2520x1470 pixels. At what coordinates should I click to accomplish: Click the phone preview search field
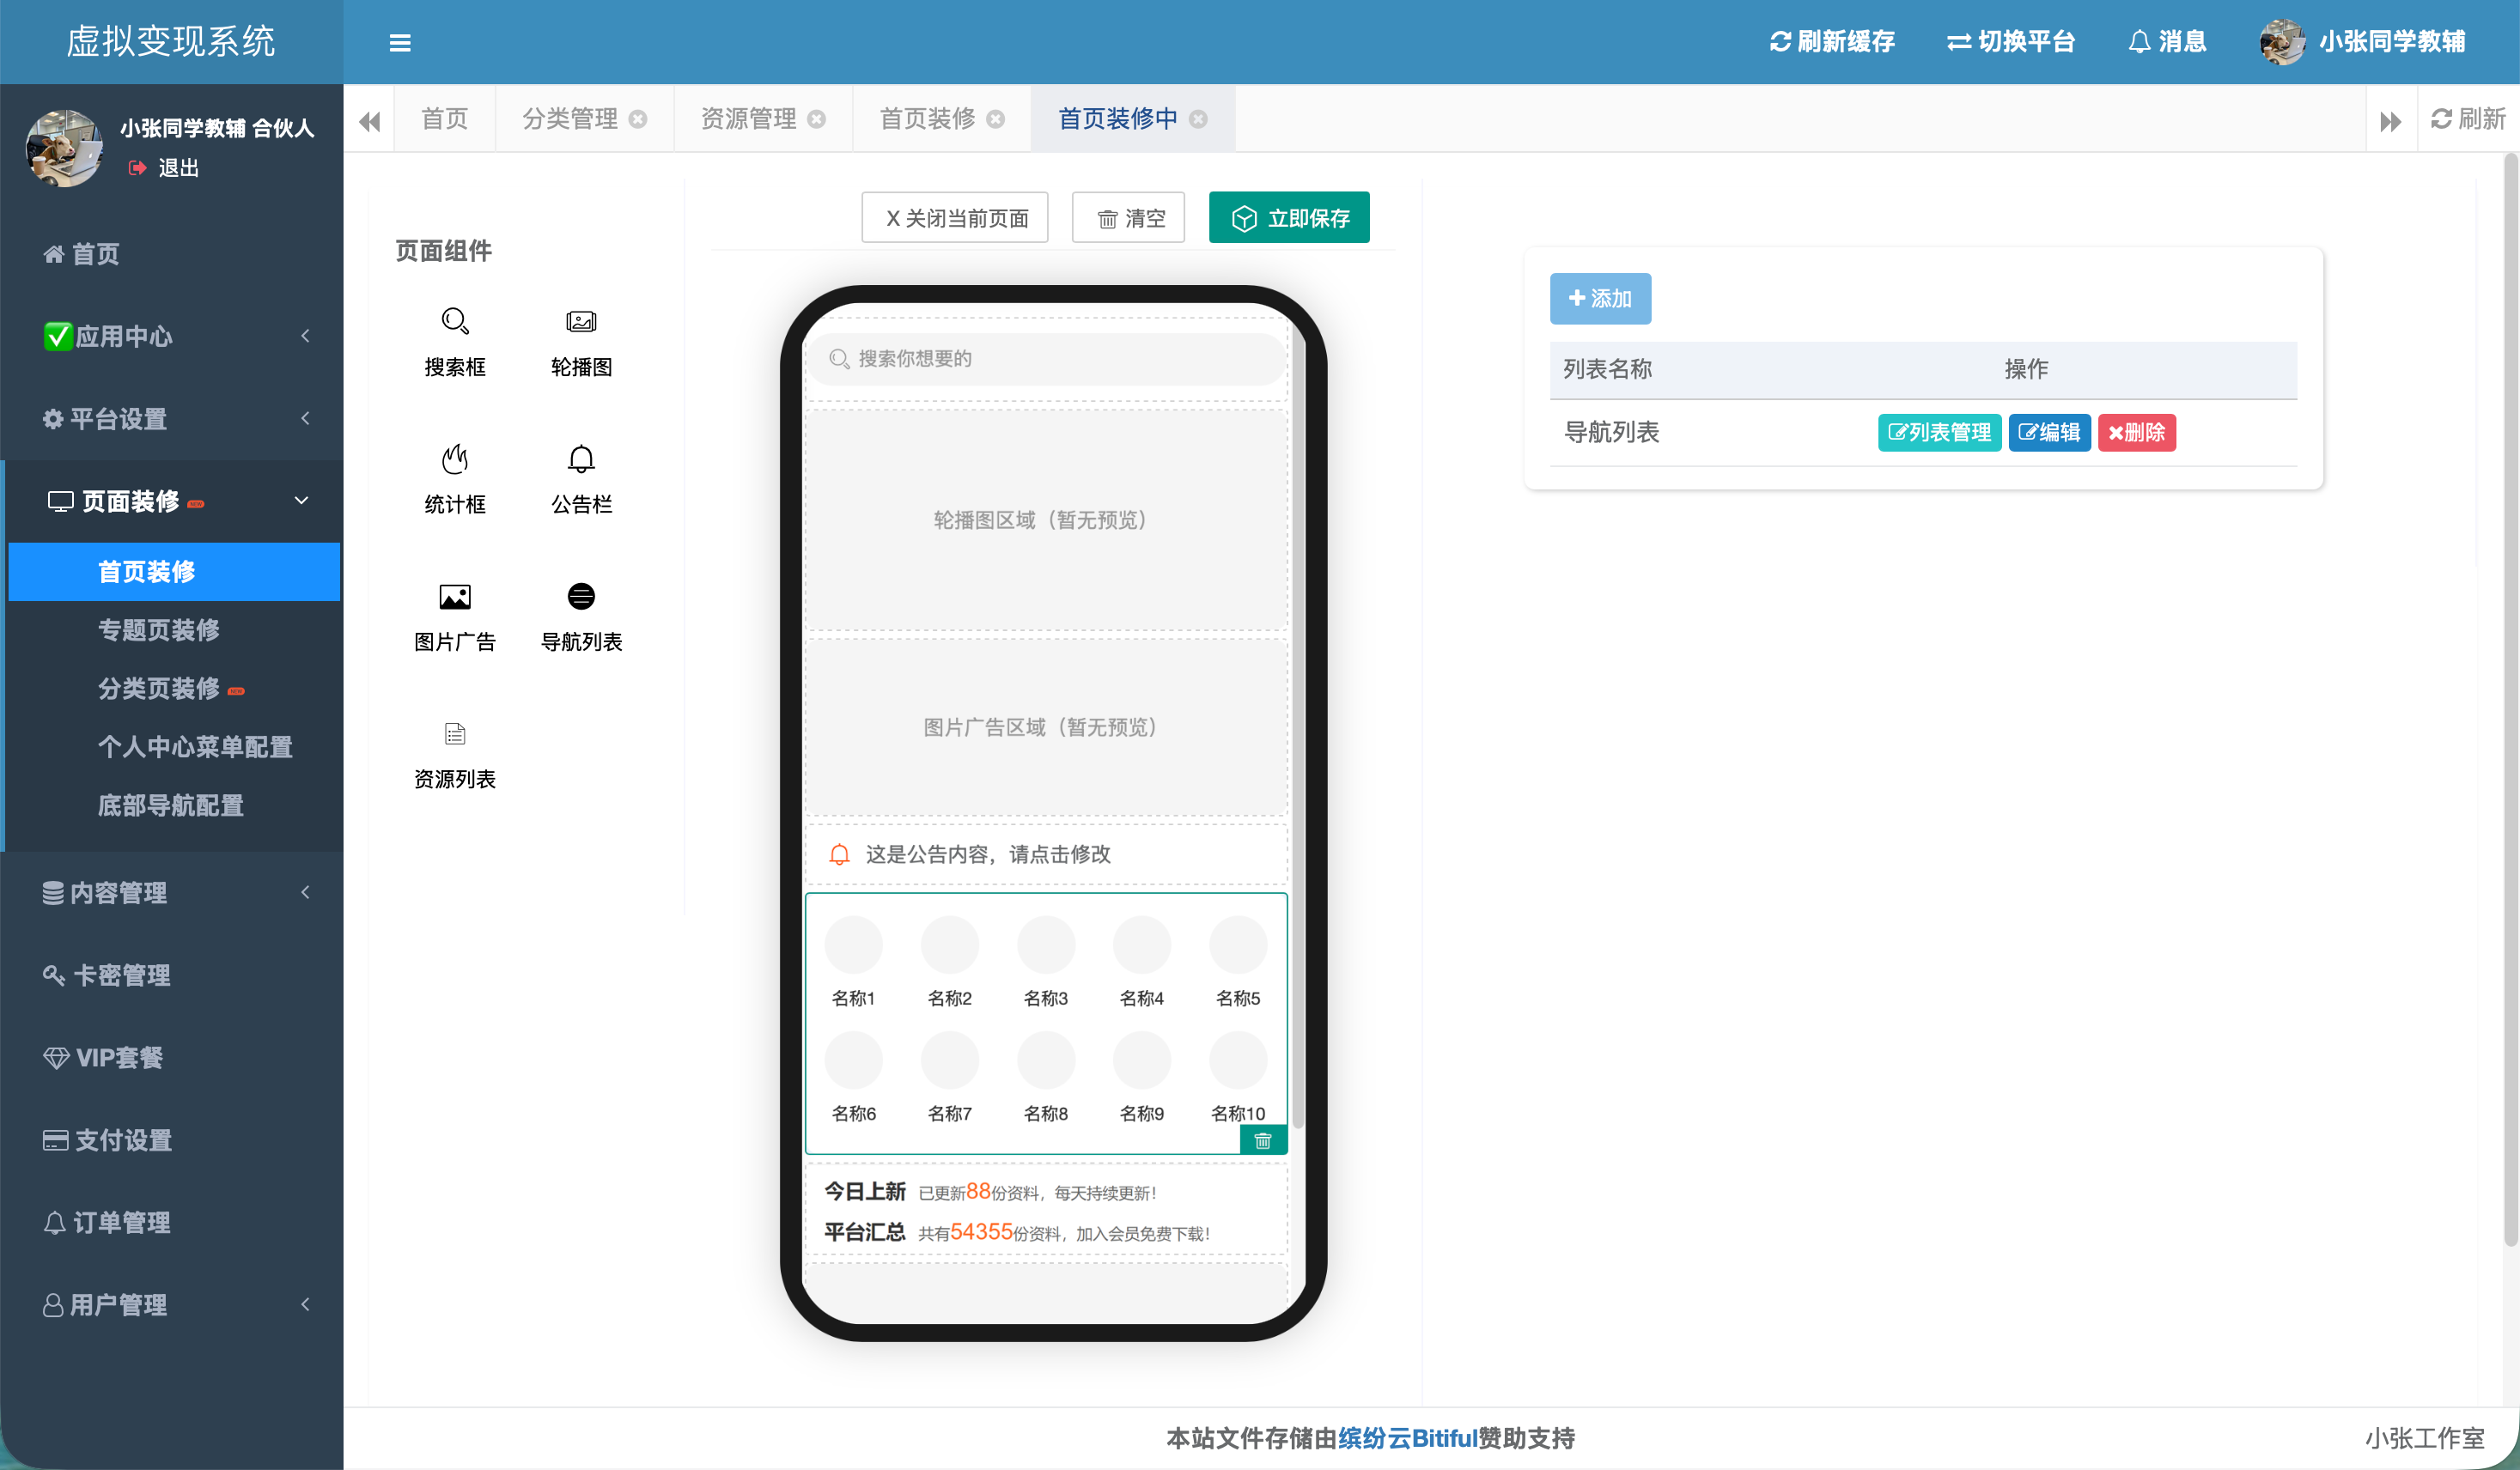click(1045, 359)
